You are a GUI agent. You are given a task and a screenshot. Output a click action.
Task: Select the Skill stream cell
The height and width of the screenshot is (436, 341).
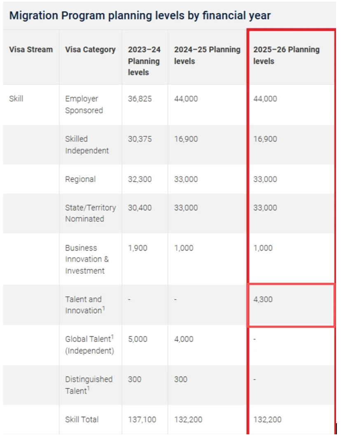tap(16, 99)
